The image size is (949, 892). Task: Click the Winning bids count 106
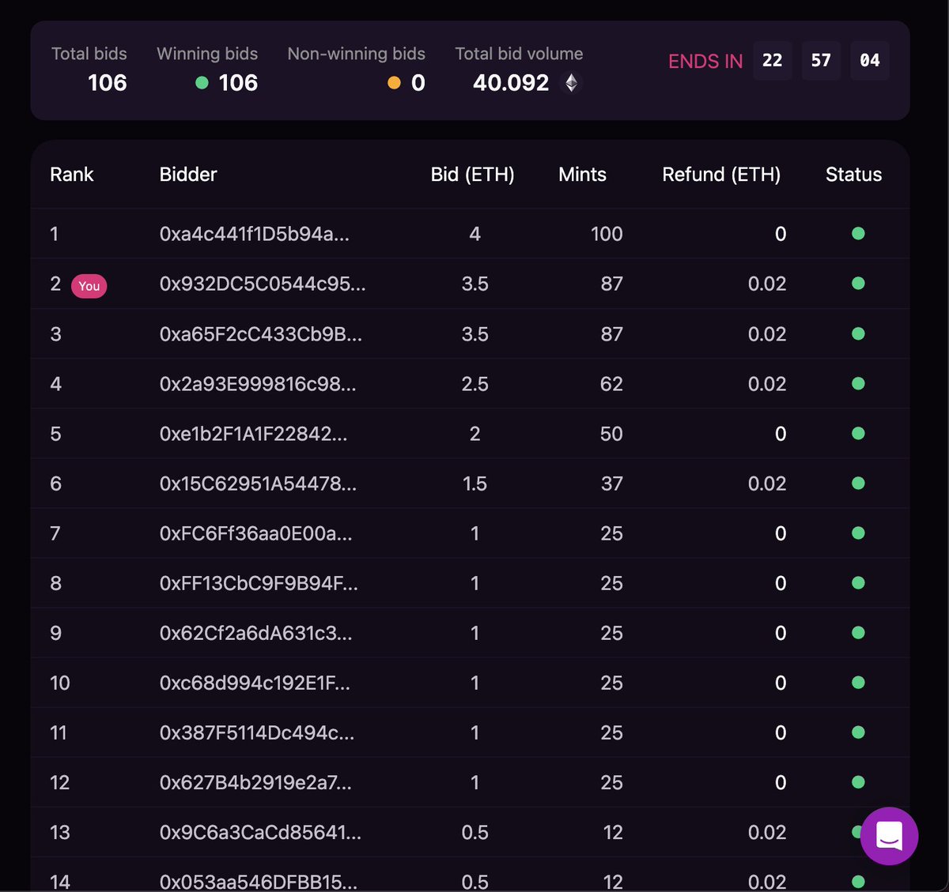238,83
